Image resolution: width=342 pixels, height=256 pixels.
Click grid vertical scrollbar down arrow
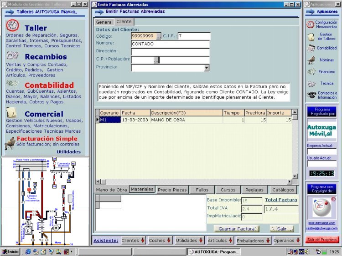pos(295,176)
